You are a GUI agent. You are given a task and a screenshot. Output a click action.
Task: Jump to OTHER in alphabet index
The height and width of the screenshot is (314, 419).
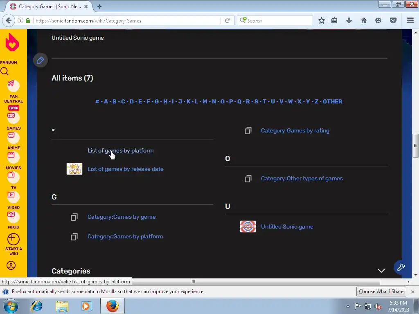pos(332,101)
